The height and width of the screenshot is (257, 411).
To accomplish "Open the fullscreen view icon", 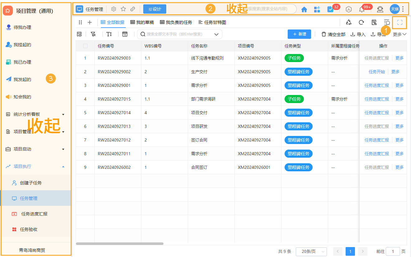I will click(x=399, y=22).
